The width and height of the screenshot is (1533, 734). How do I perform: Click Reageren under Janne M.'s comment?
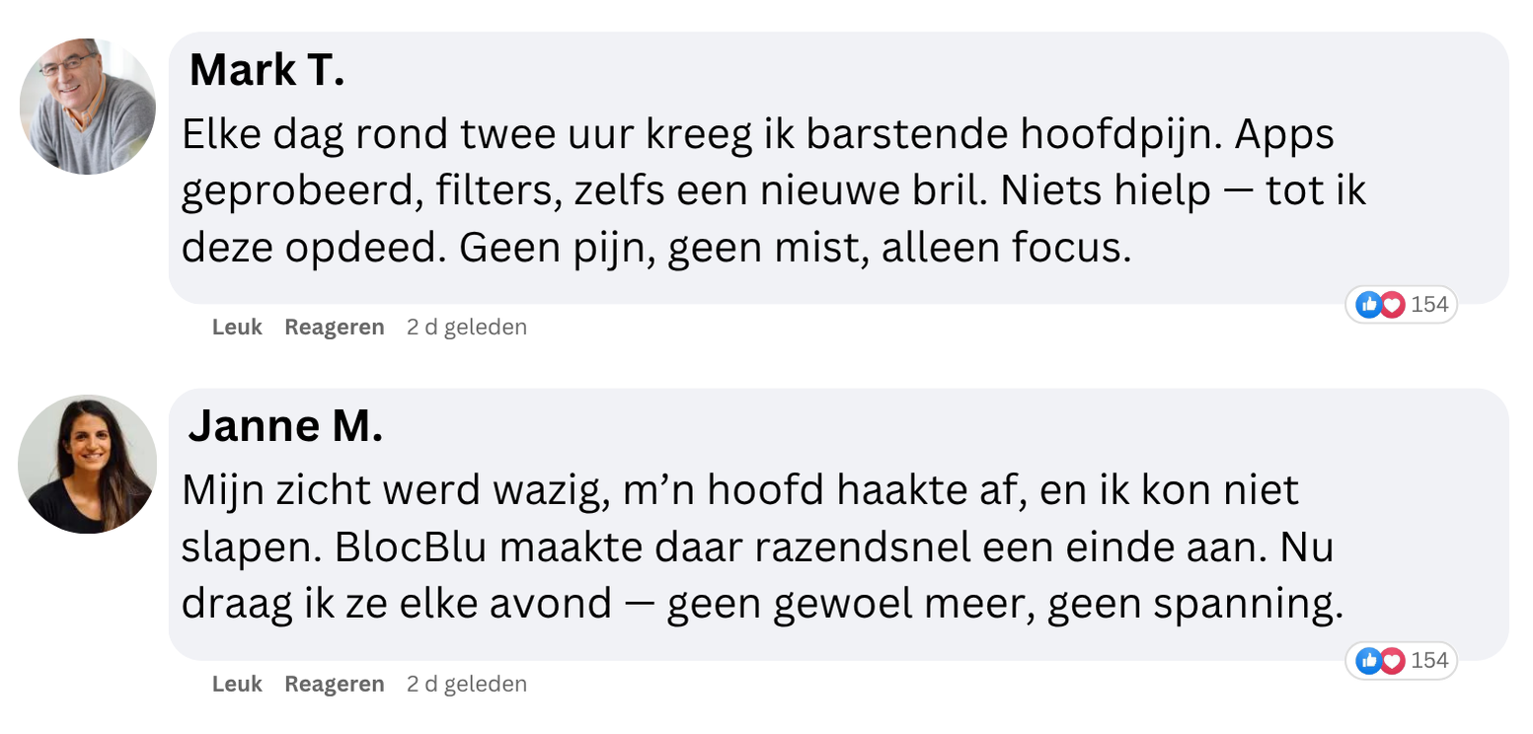click(x=335, y=684)
